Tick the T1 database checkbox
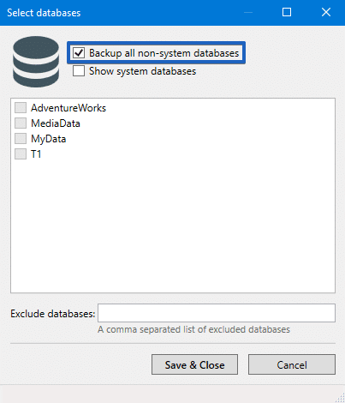Screen dimensions: 345x403 click(x=21, y=154)
